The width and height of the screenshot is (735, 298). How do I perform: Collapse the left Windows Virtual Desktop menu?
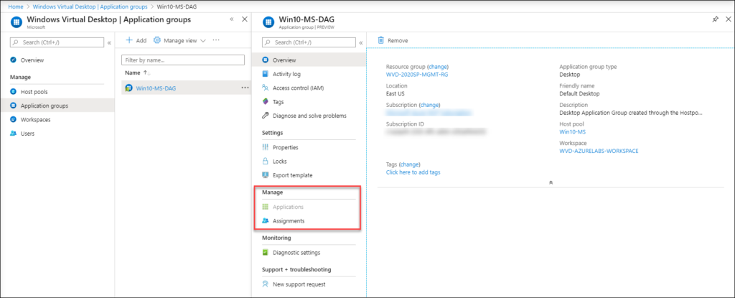[109, 42]
